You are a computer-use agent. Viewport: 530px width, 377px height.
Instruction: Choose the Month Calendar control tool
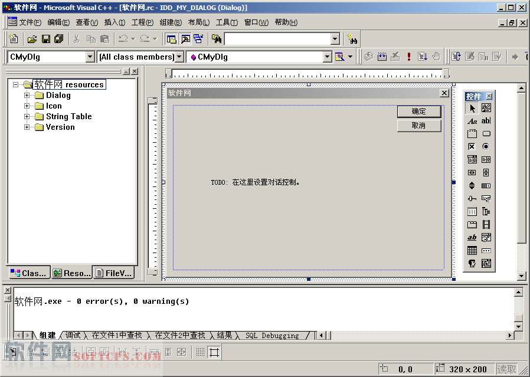tap(472, 251)
